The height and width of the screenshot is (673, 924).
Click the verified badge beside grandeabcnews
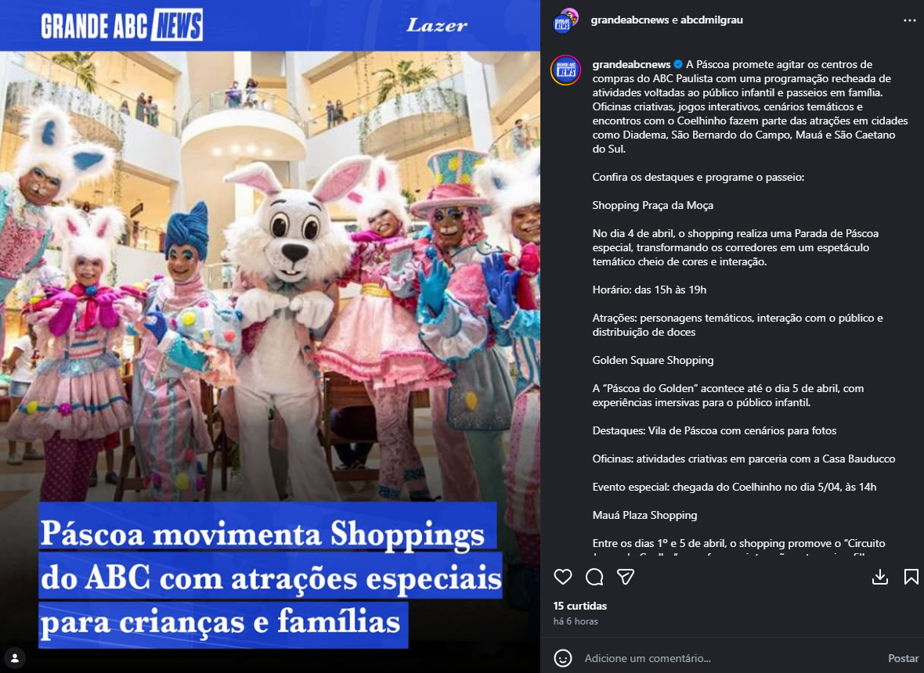click(678, 64)
